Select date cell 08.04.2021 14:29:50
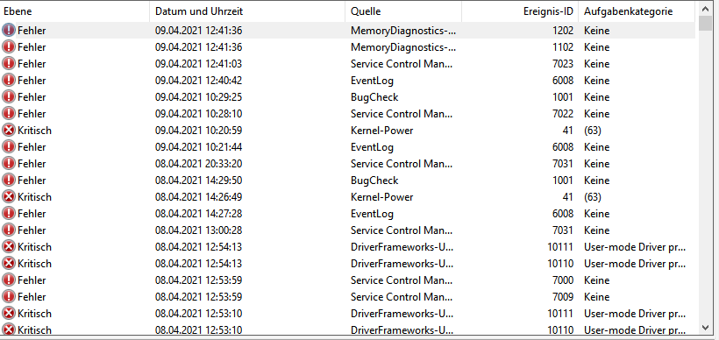Screen dimensions: 719x340 click(198, 181)
